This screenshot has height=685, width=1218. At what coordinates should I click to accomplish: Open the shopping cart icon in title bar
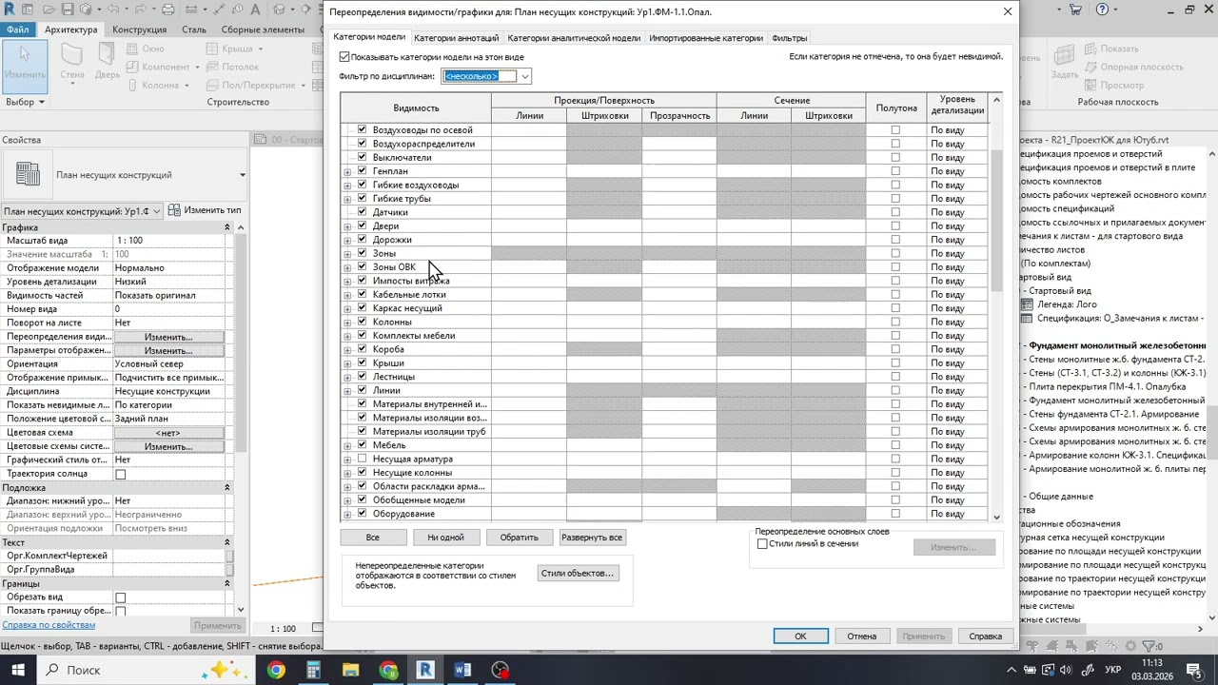pos(1076,10)
